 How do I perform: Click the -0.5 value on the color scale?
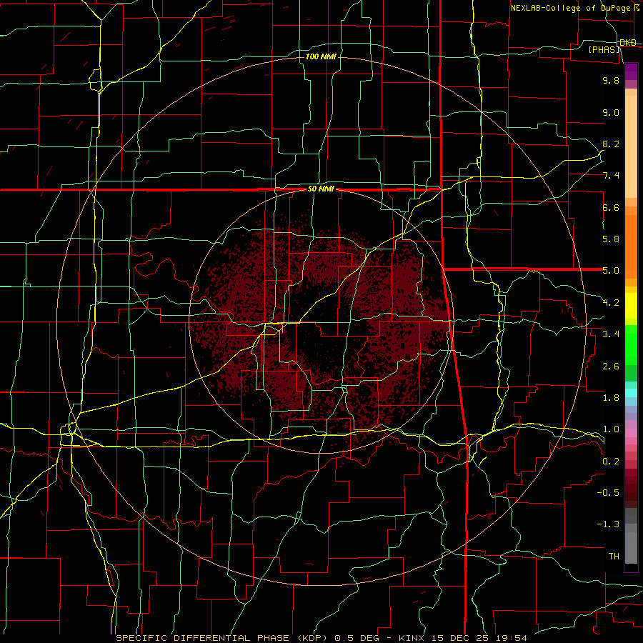click(x=608, y=493)
